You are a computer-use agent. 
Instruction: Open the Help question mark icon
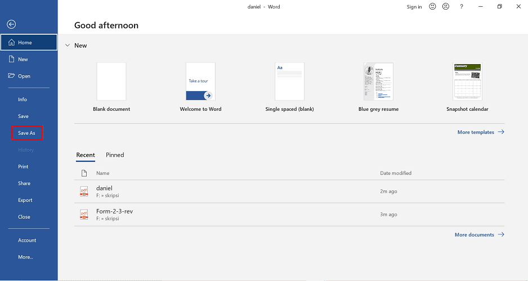click(x=462, y=6)
